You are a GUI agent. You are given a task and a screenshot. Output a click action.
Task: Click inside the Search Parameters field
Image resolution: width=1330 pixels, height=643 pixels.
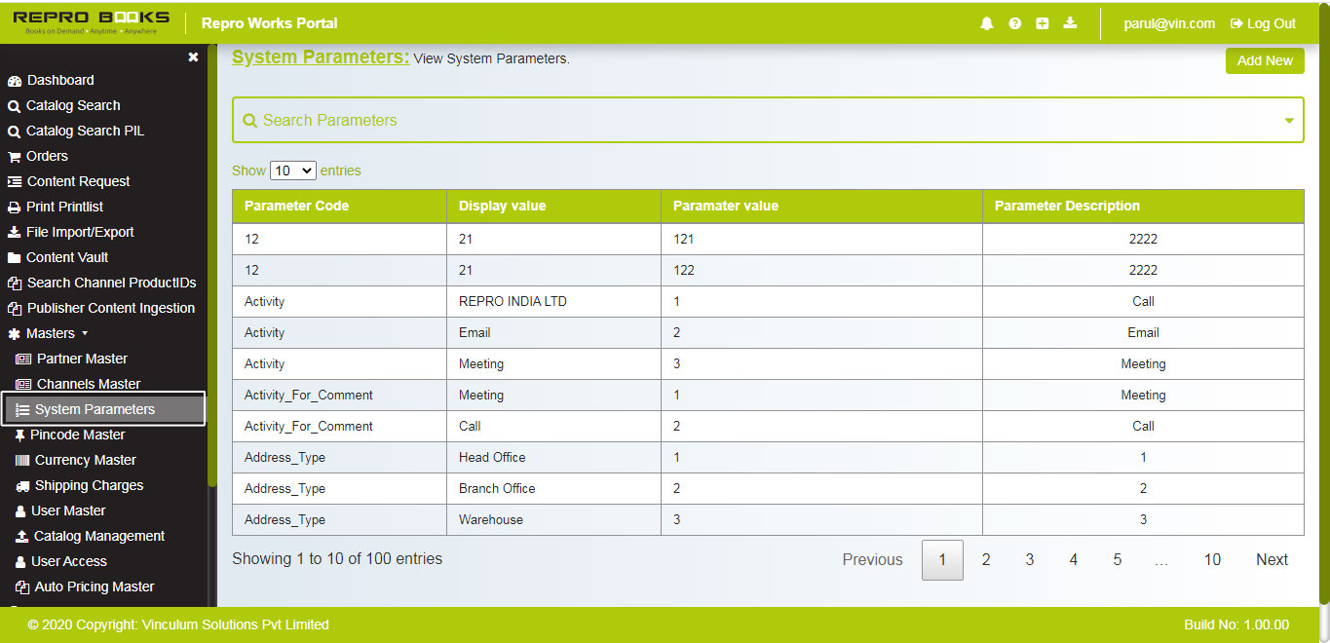tap(585, 120)
